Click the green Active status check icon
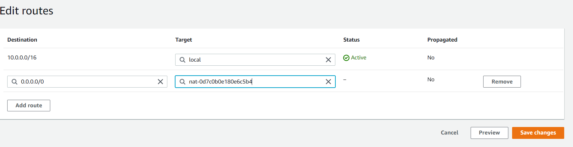 pyautogui.click(x=346, y=58)
